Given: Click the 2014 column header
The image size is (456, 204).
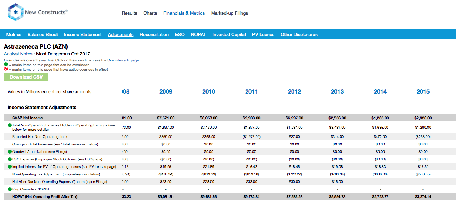Looking at the screenshot, I should [x=380, y=91].
